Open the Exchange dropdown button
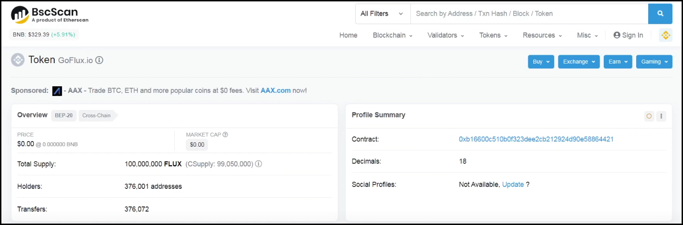 tap(579, 62)
